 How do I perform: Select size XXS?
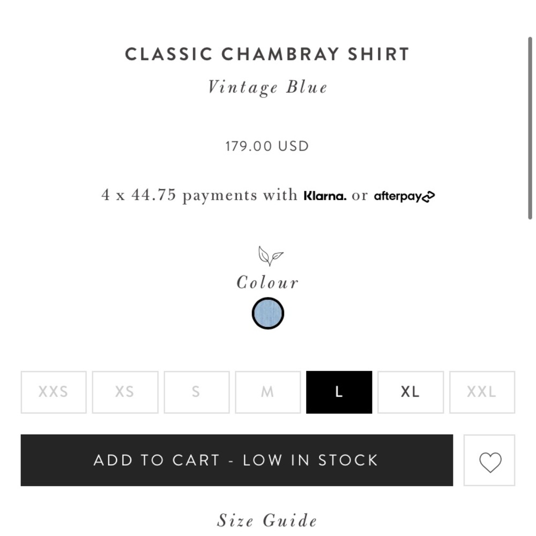(54, 392)
